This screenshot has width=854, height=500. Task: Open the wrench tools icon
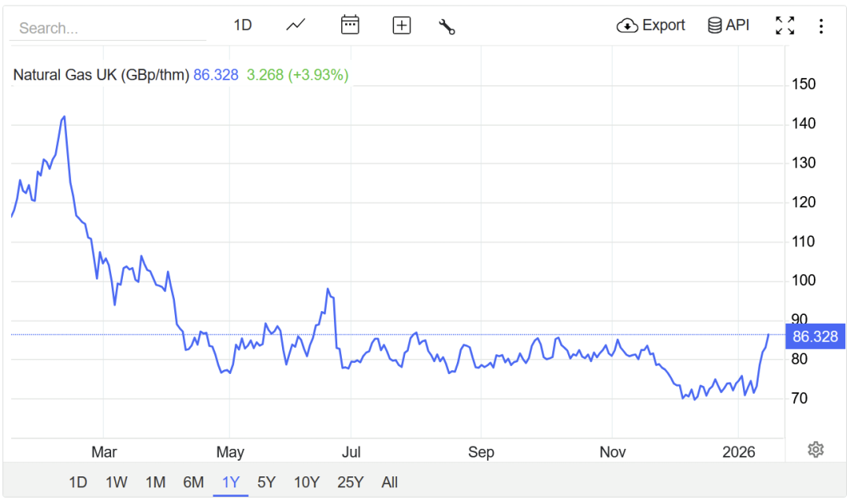(447, 26)
